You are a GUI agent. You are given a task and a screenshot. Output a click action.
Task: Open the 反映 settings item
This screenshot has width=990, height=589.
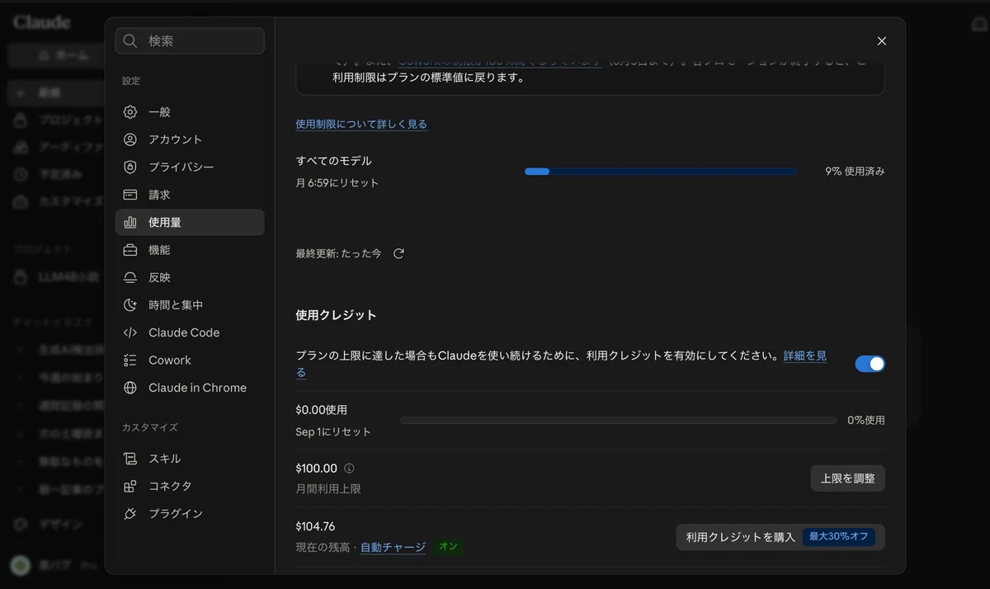pos(190,278)
